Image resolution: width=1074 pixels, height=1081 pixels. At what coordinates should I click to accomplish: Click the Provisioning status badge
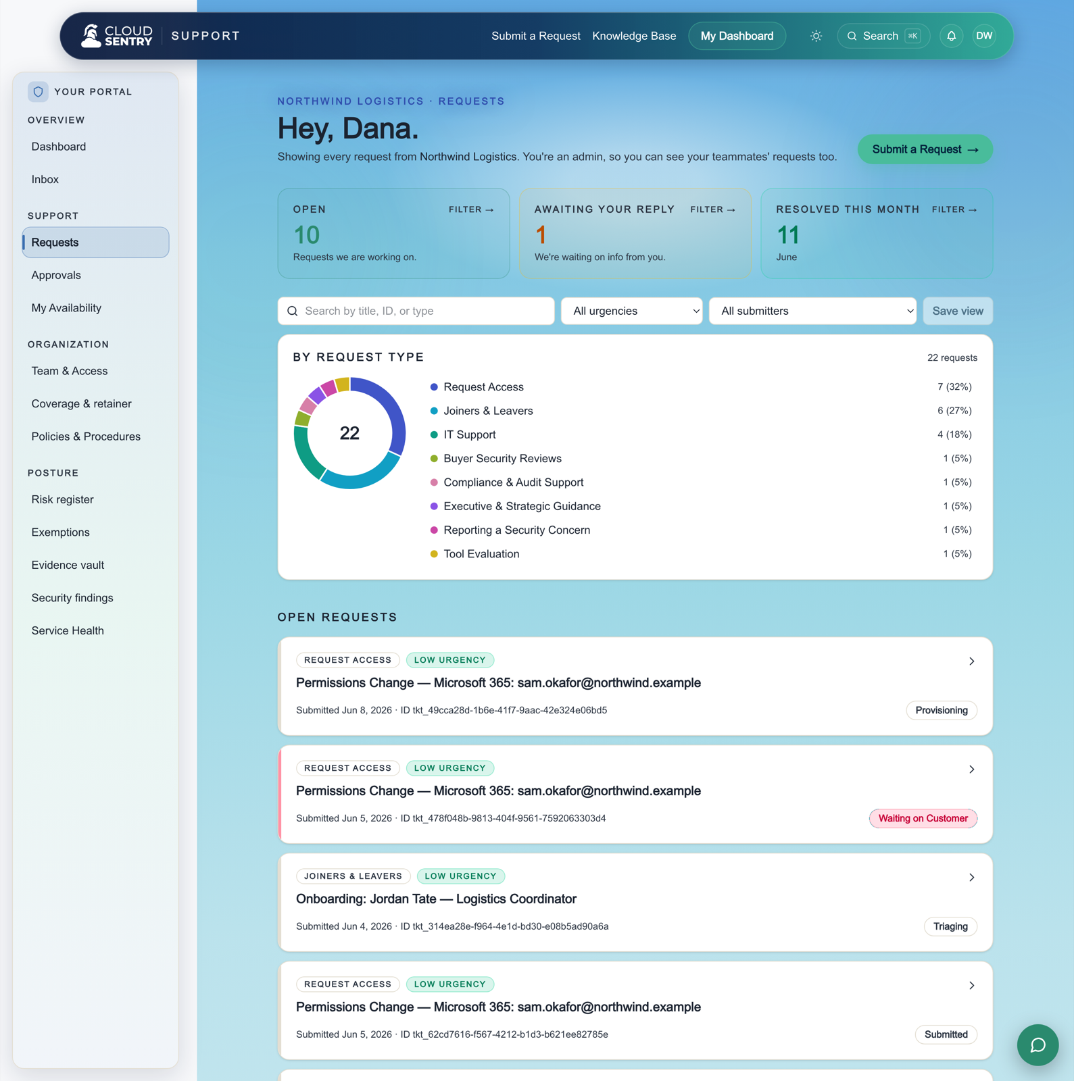pos(941,710)
